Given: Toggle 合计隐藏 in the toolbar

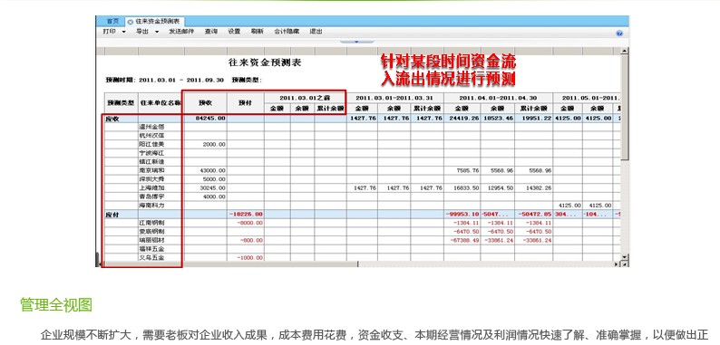Looking at the screenshot, I should tap(287, 32).
